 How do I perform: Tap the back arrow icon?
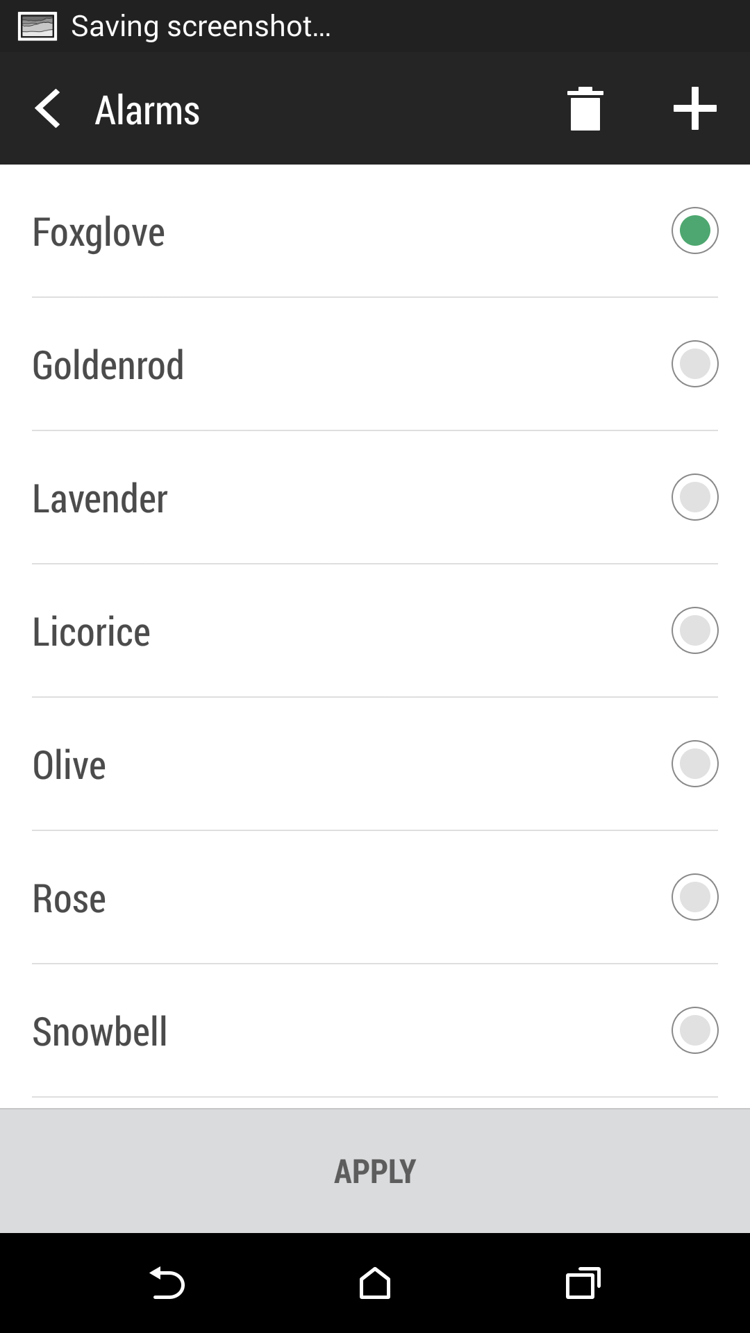[x=47, y=109]
